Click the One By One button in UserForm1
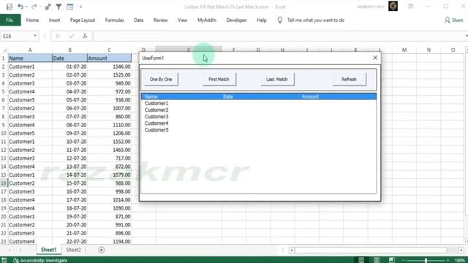Screen dimensions: 468x263 [161, 80]
